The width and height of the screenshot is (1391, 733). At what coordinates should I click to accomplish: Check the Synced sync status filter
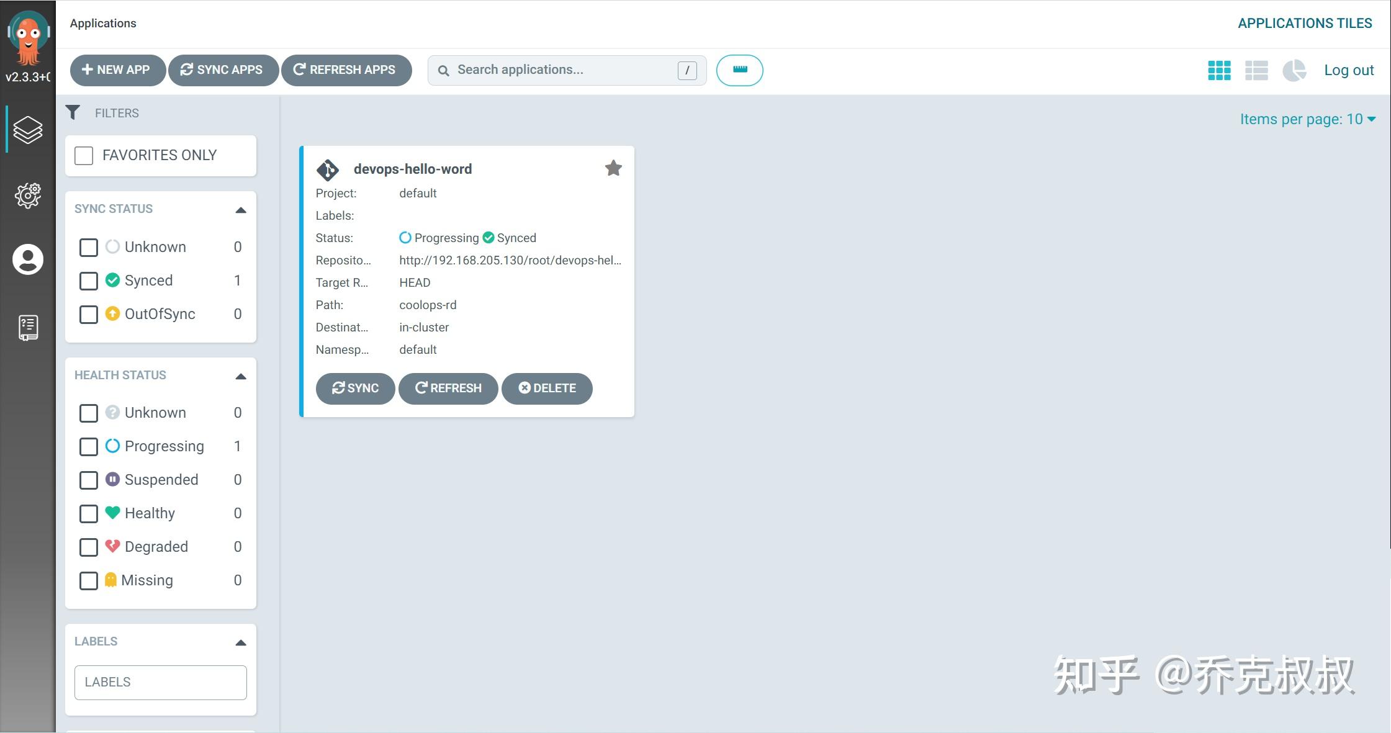[x=89, y=281]
